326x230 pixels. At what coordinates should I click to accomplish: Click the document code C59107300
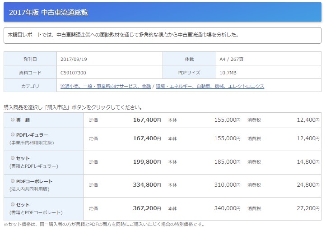tap(73, 73)
